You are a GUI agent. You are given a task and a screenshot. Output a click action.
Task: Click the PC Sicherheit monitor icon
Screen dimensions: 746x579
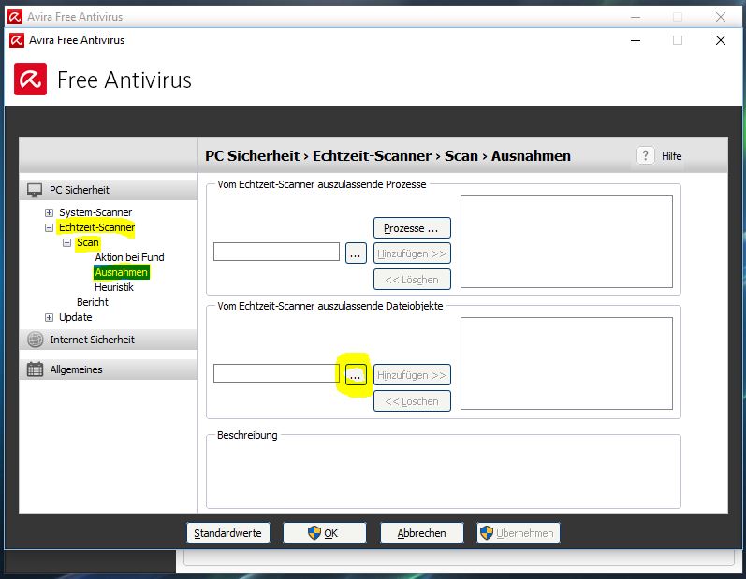click(x=35, y=190)
